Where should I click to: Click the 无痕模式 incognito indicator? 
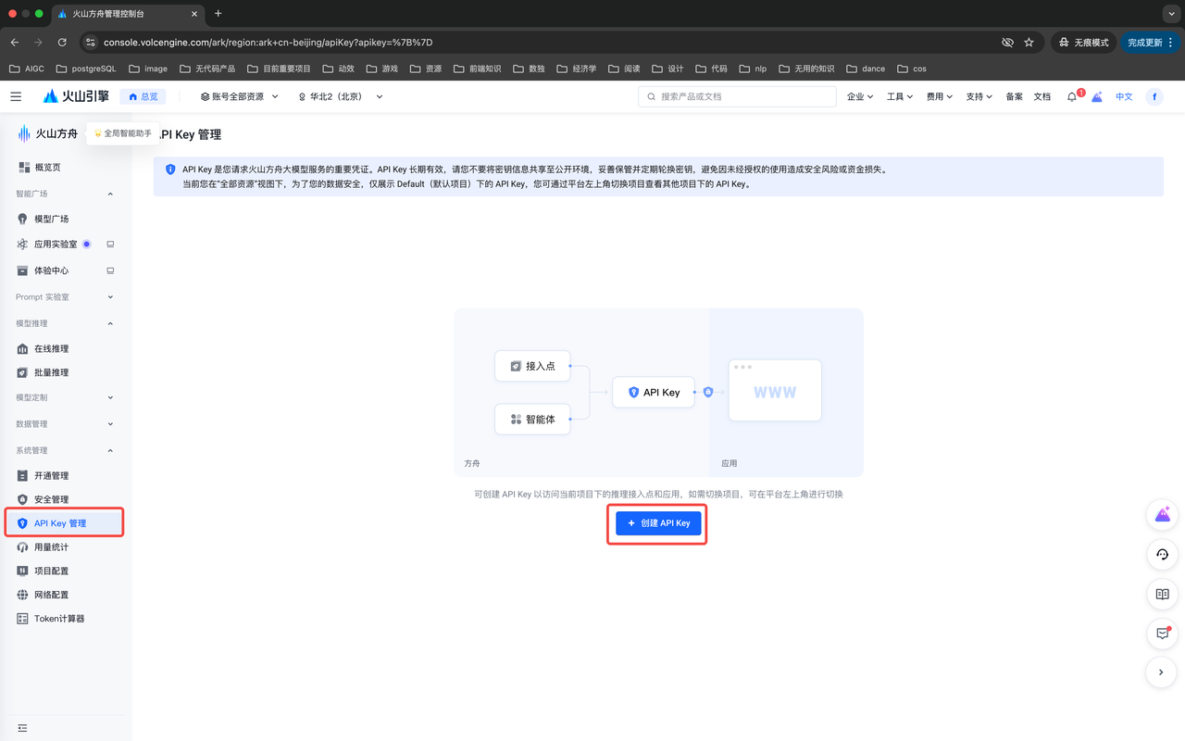(1083, 43)
